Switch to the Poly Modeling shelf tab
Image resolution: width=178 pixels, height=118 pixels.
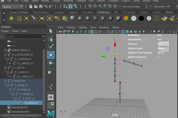point(41,12)
